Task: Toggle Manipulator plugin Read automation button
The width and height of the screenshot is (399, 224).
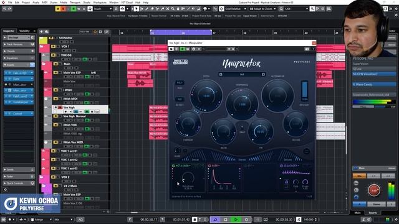Action: click(182, 49)
